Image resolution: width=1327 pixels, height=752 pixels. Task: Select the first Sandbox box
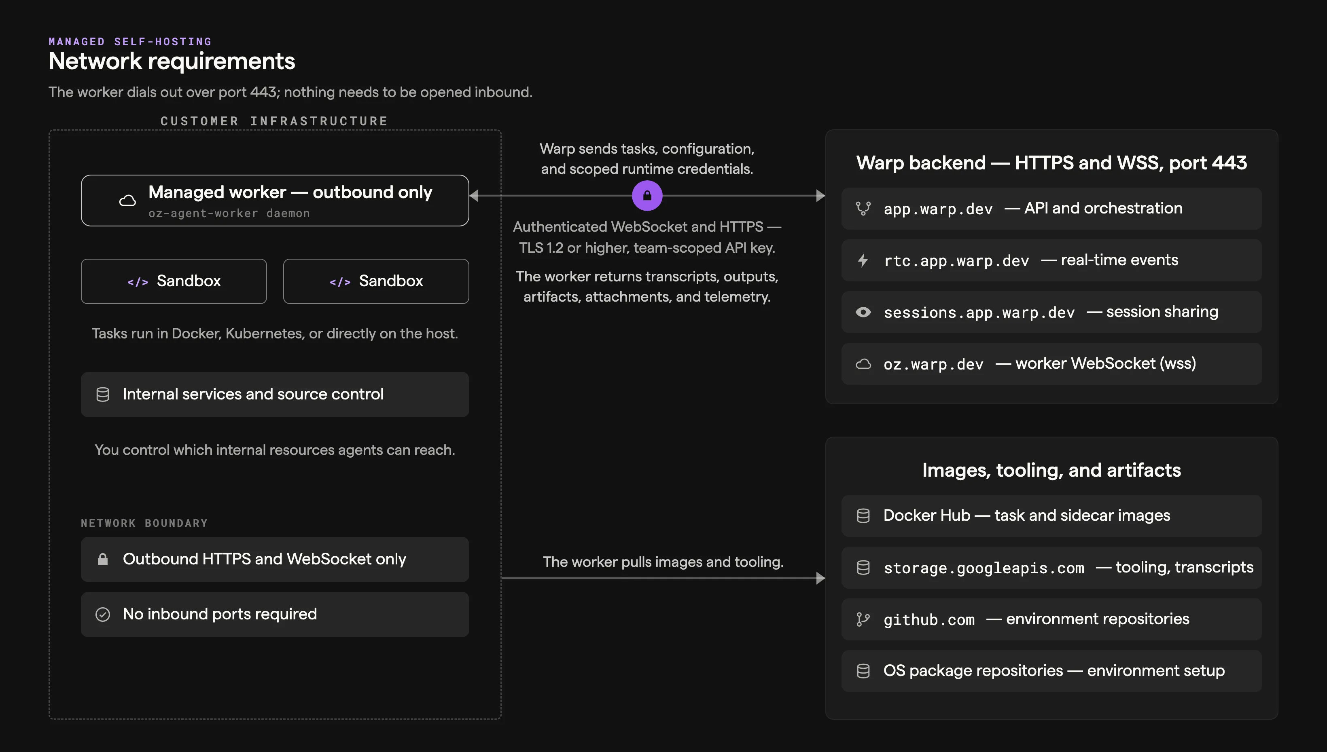coord(174,281)
